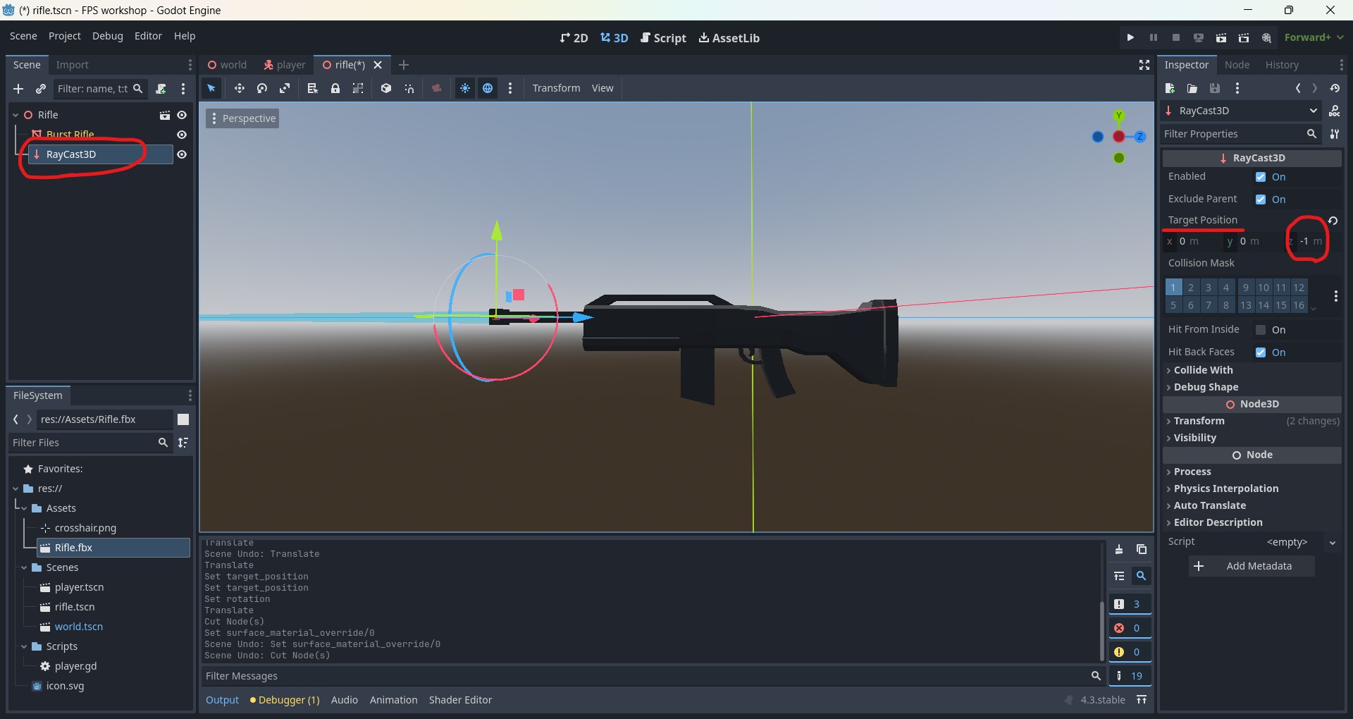Screen dimensions: 1353x719
Task: Select the Rotate tool in viewport toolbar
Action: (261, 88)
